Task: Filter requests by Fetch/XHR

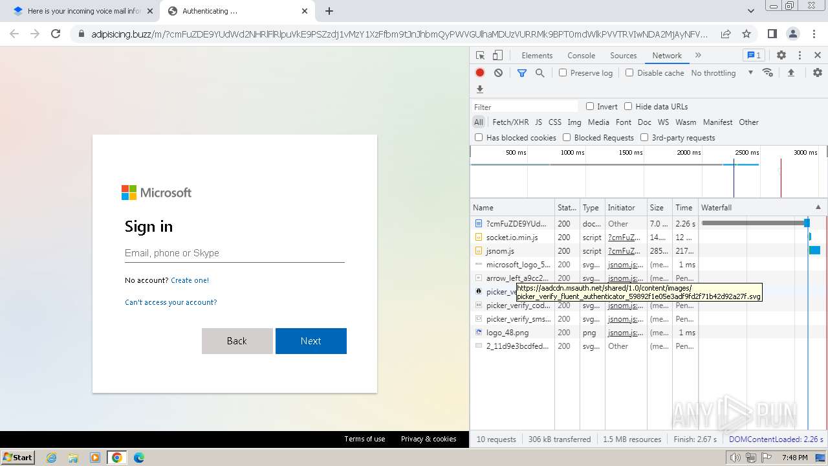Action: tap(510, 122)
